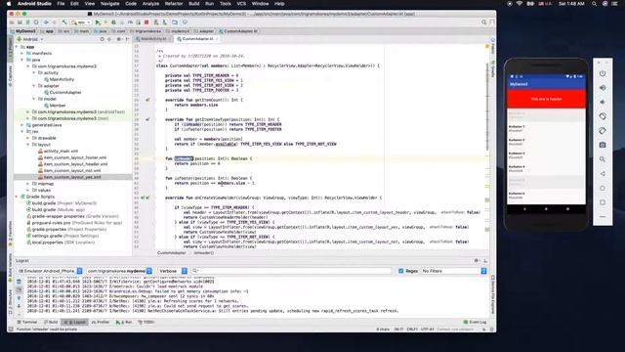Open the Event Log button

(475, 322)
